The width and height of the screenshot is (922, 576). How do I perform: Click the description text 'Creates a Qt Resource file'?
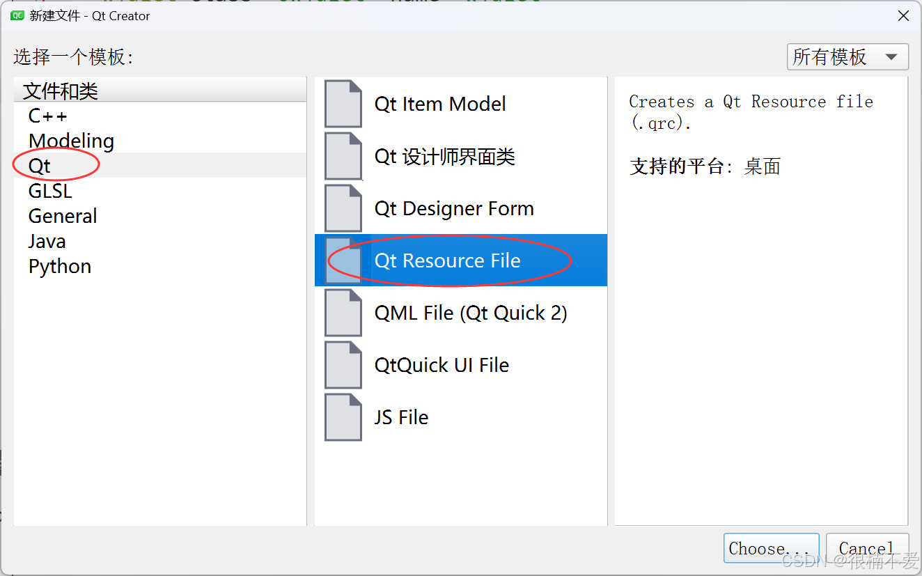751,102
